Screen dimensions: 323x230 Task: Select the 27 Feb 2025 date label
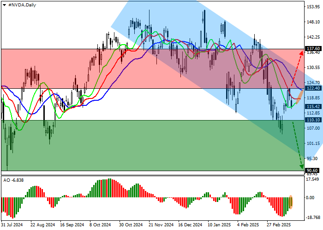278,225
